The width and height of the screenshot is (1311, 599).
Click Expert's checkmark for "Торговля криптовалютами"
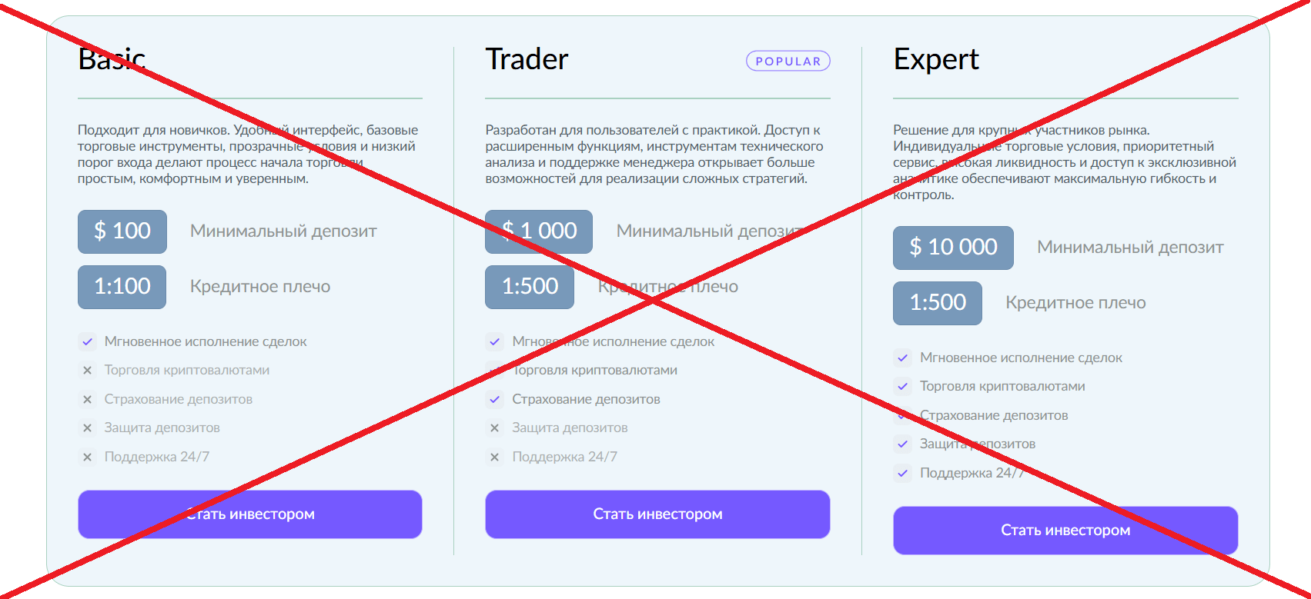coord(903,387)
